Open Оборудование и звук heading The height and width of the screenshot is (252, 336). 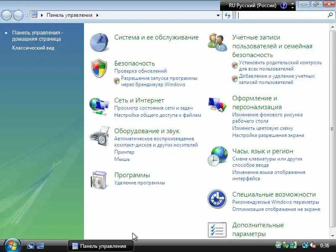coord(147,131)
